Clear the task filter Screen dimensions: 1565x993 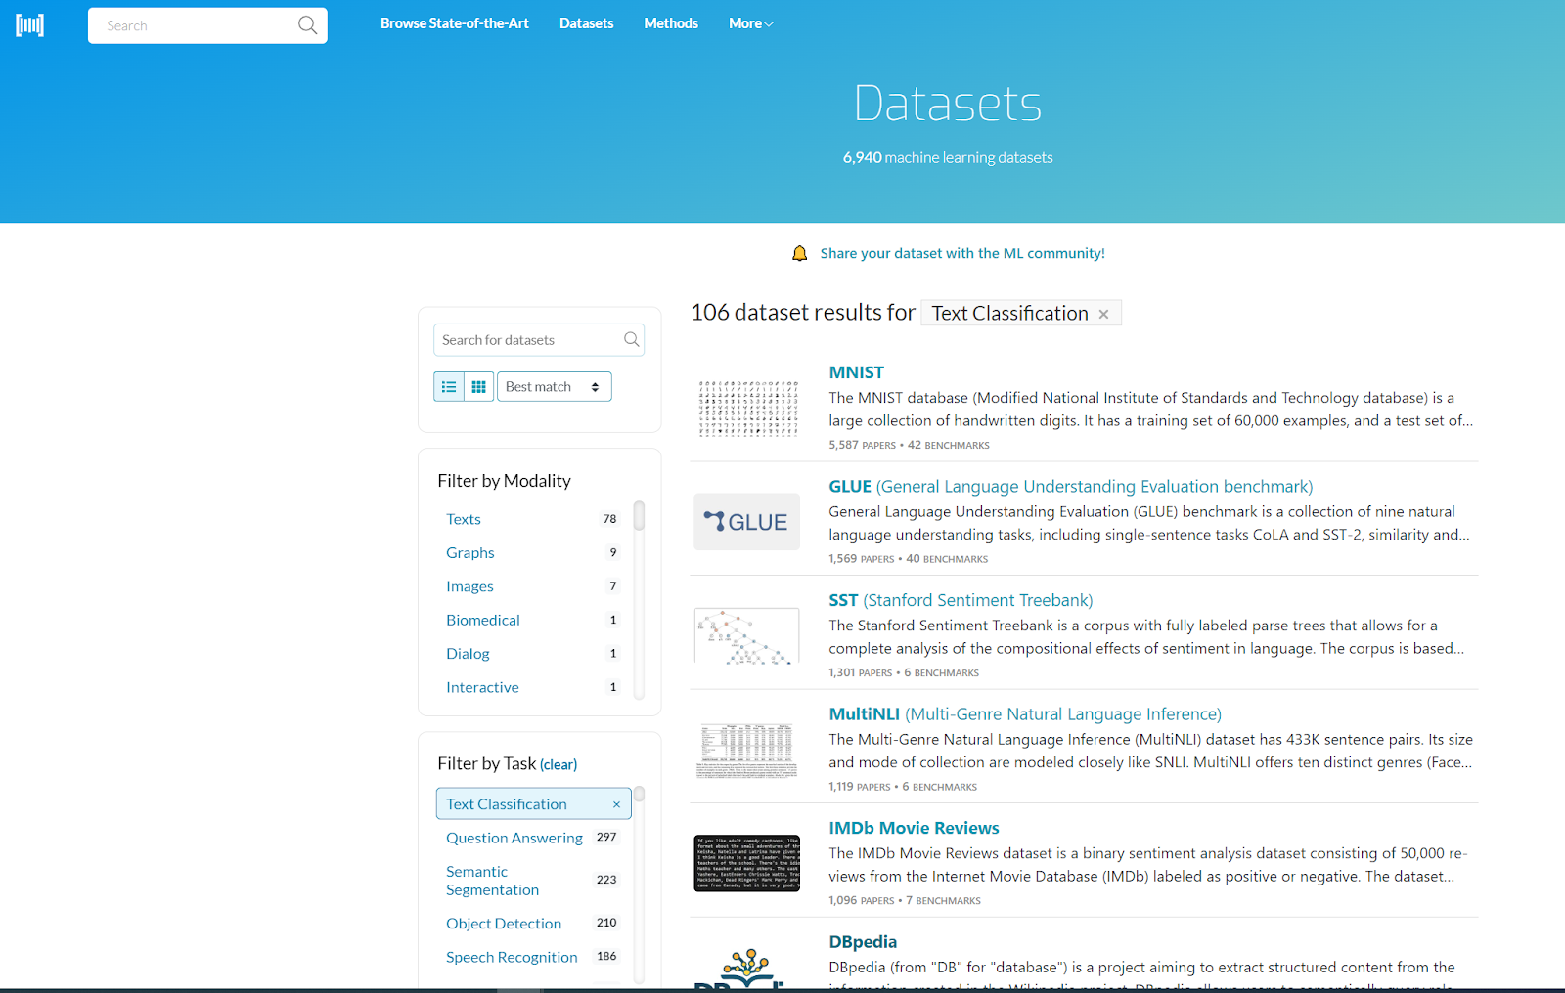(559, 764)
